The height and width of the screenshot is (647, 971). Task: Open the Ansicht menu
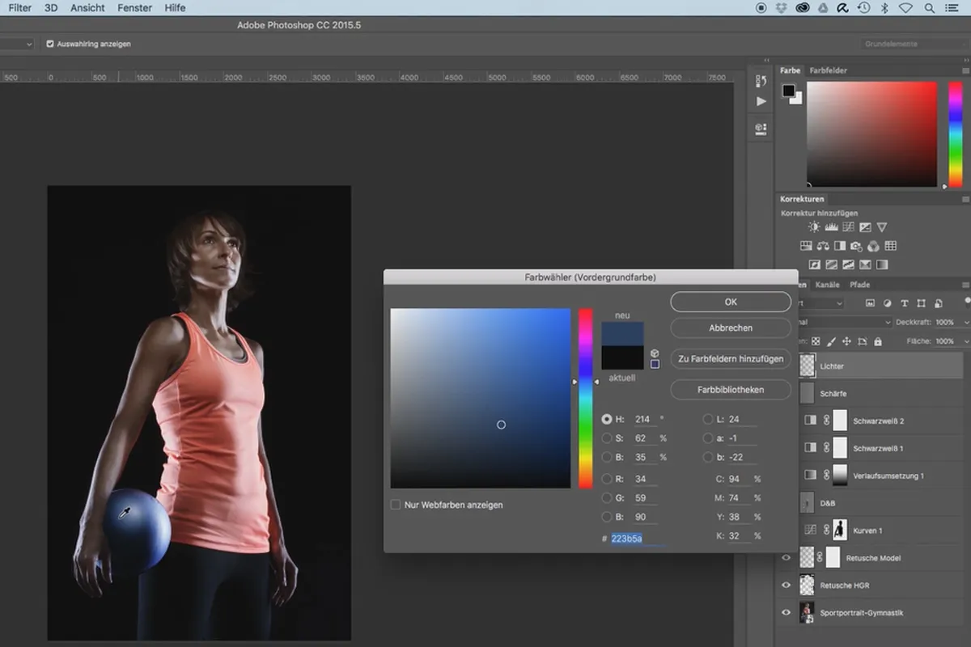coord(87,7)
